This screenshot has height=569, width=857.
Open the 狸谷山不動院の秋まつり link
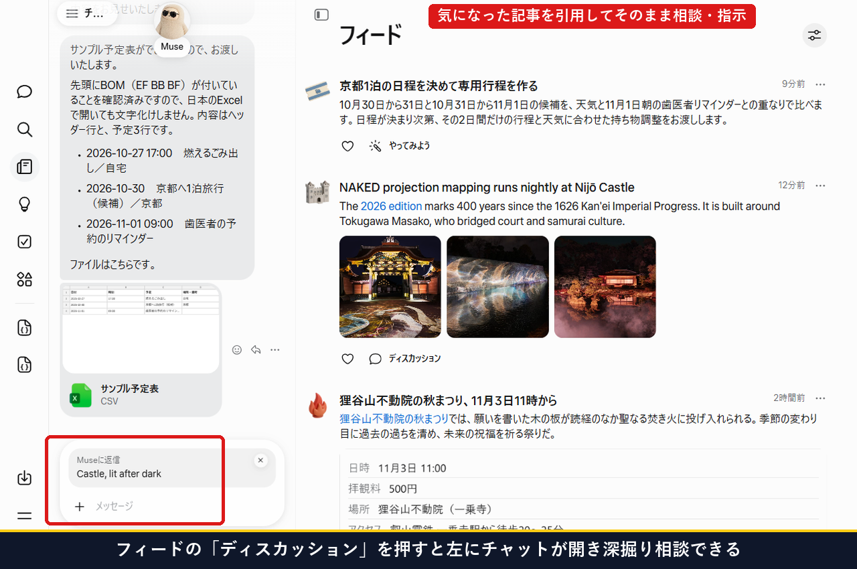(394, 419)
